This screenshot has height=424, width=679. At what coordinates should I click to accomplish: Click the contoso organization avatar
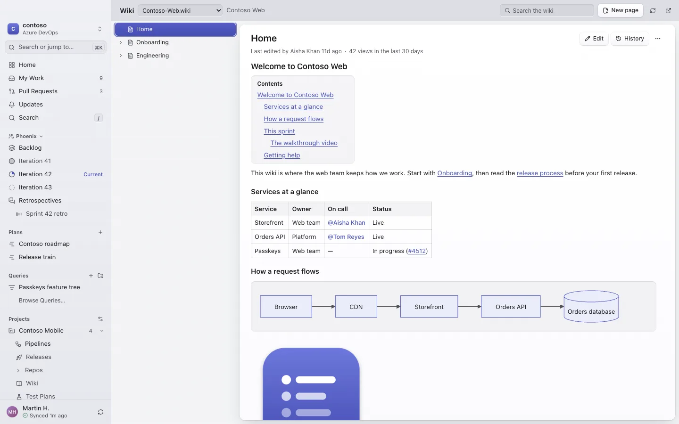[x=13, y=29]
